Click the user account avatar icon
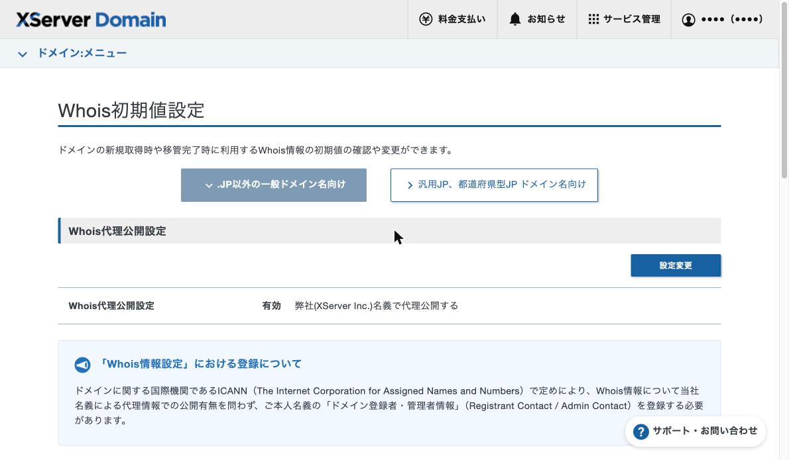The width and height of the screenshot is (789, 460). pyautogui.click(x=688, y=20)
